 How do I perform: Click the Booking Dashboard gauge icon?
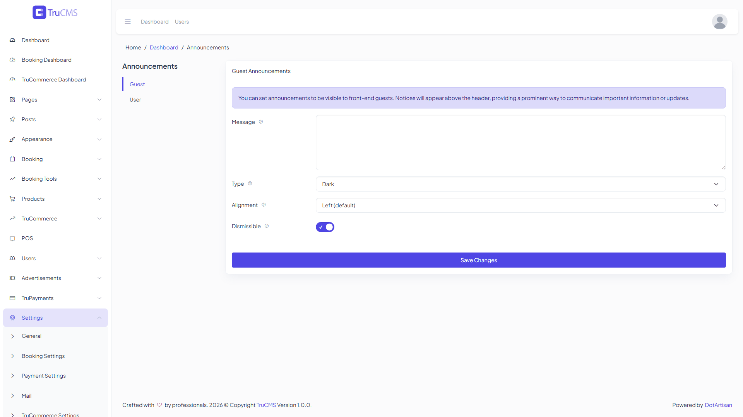pyautogui.click(x=12, y=60)
